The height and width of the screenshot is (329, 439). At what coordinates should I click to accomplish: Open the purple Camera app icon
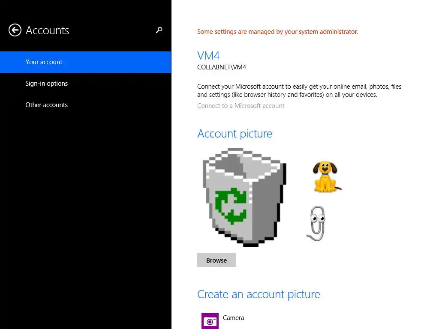tap(210, 321)
